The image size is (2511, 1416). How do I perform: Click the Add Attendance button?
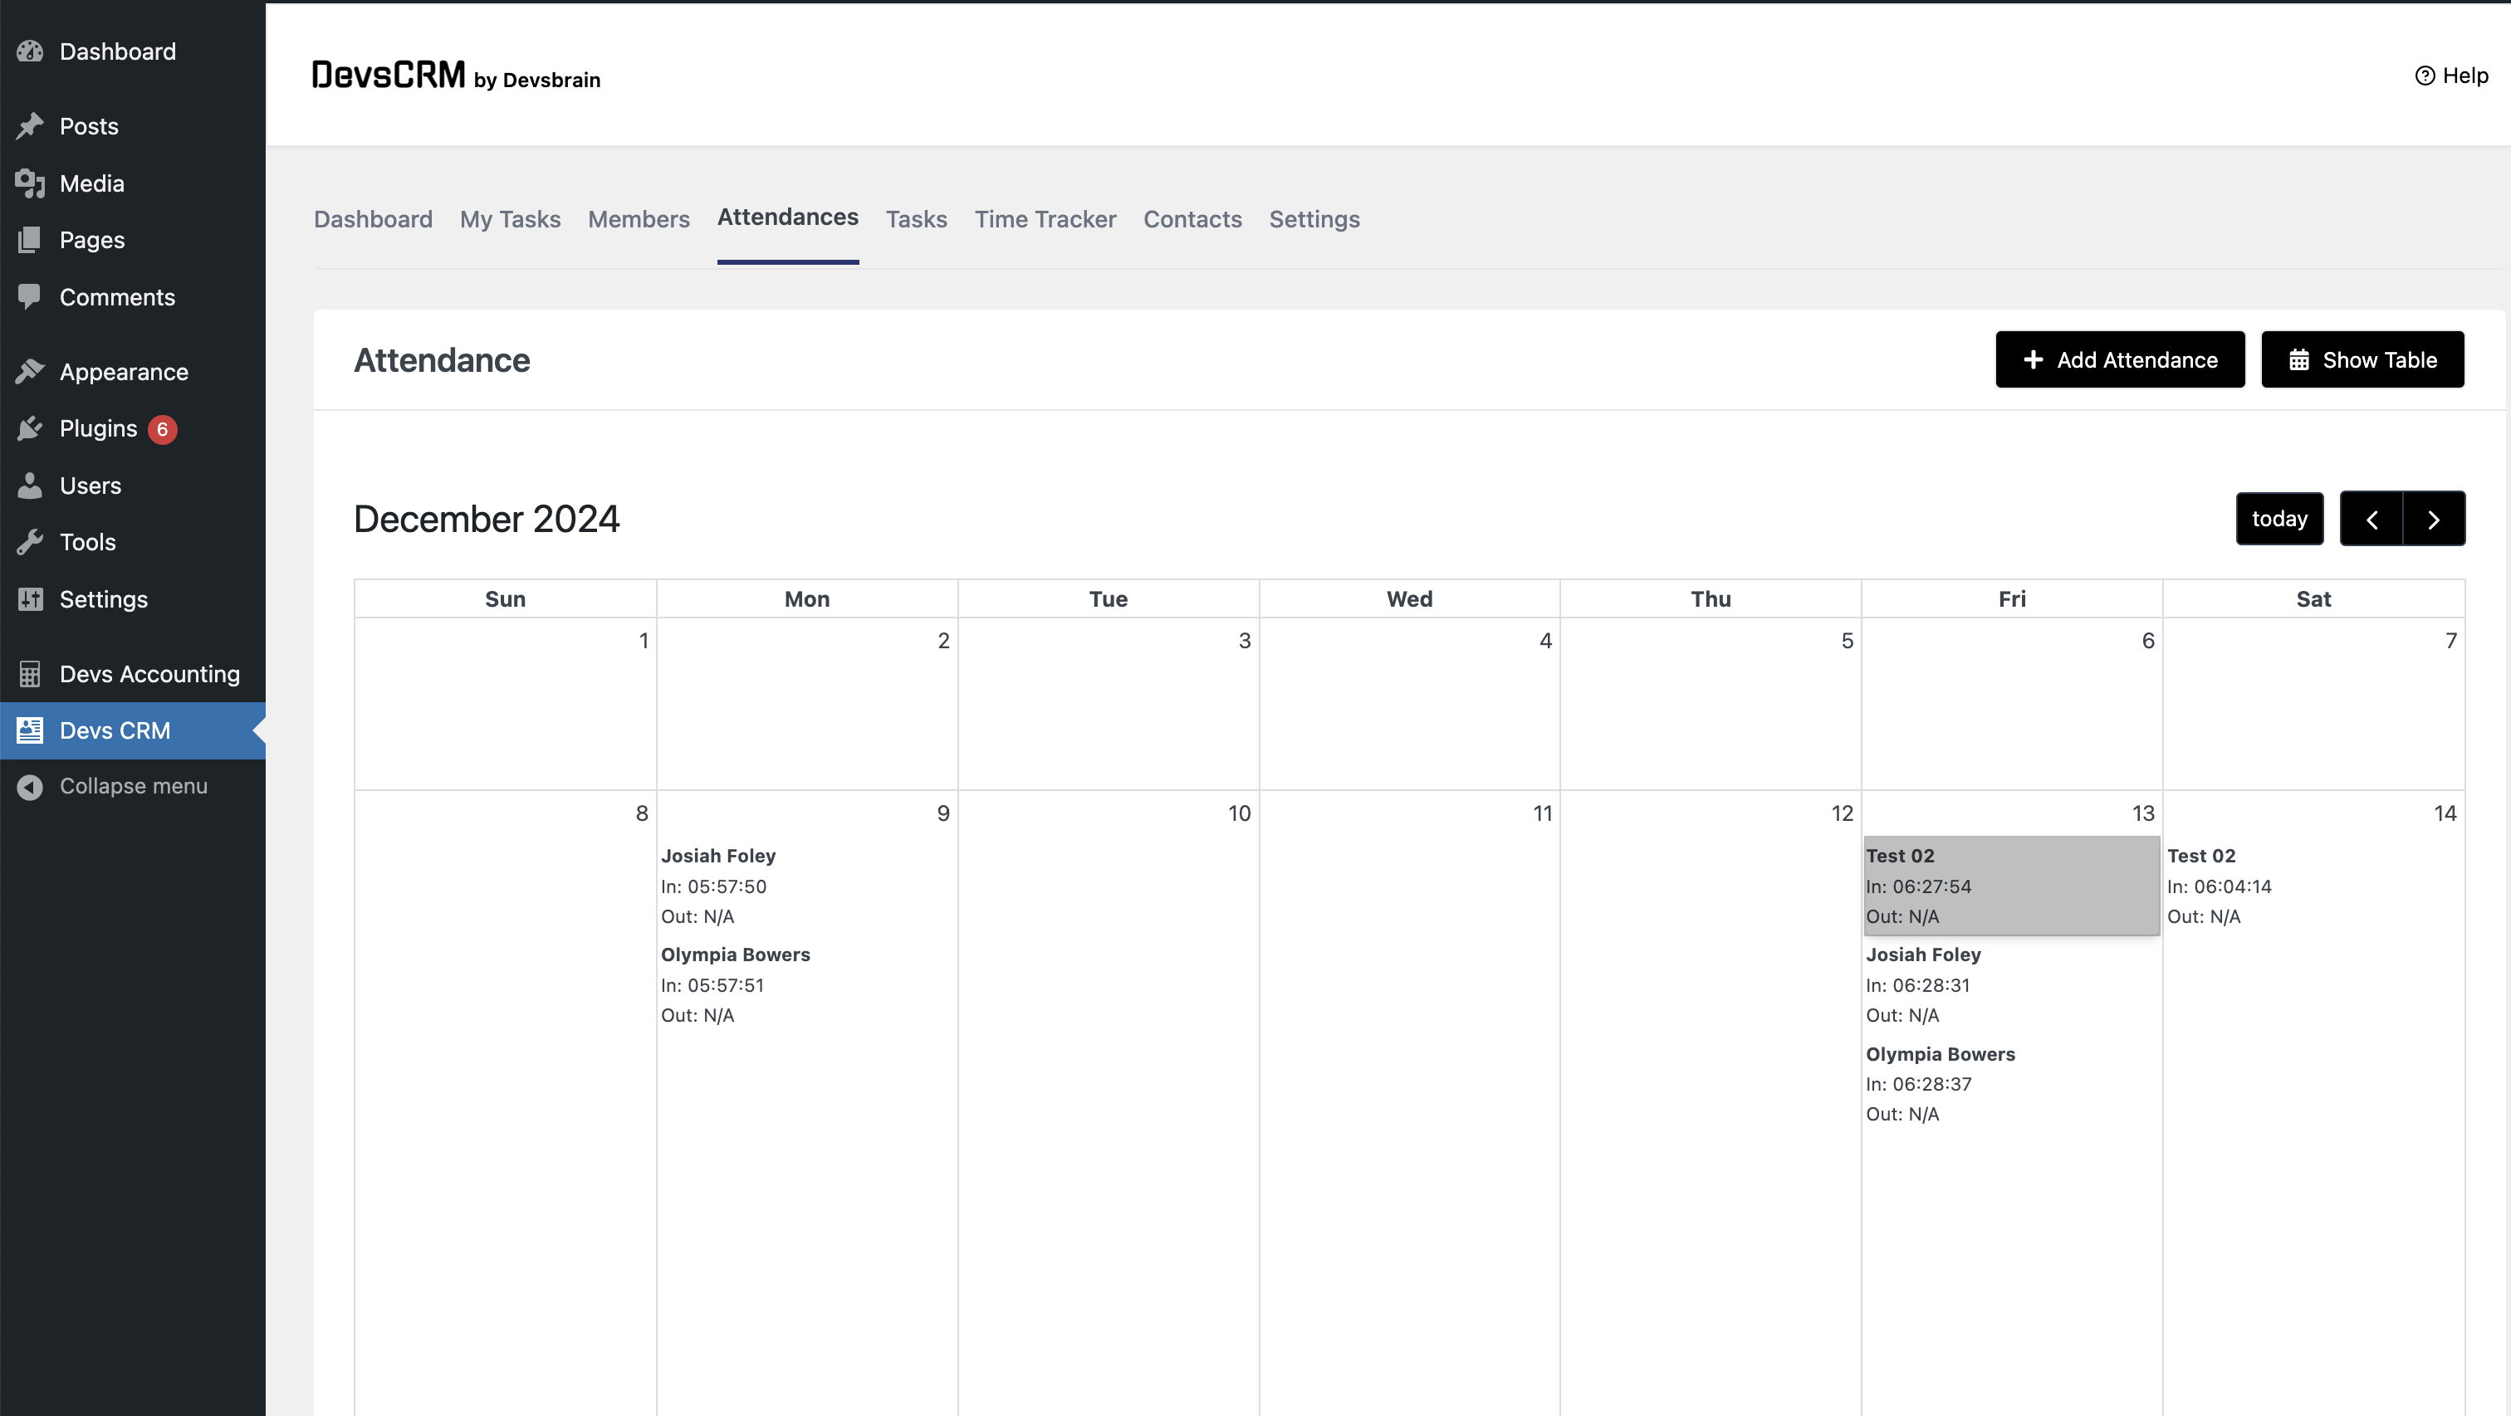[x=2119, y=359]
